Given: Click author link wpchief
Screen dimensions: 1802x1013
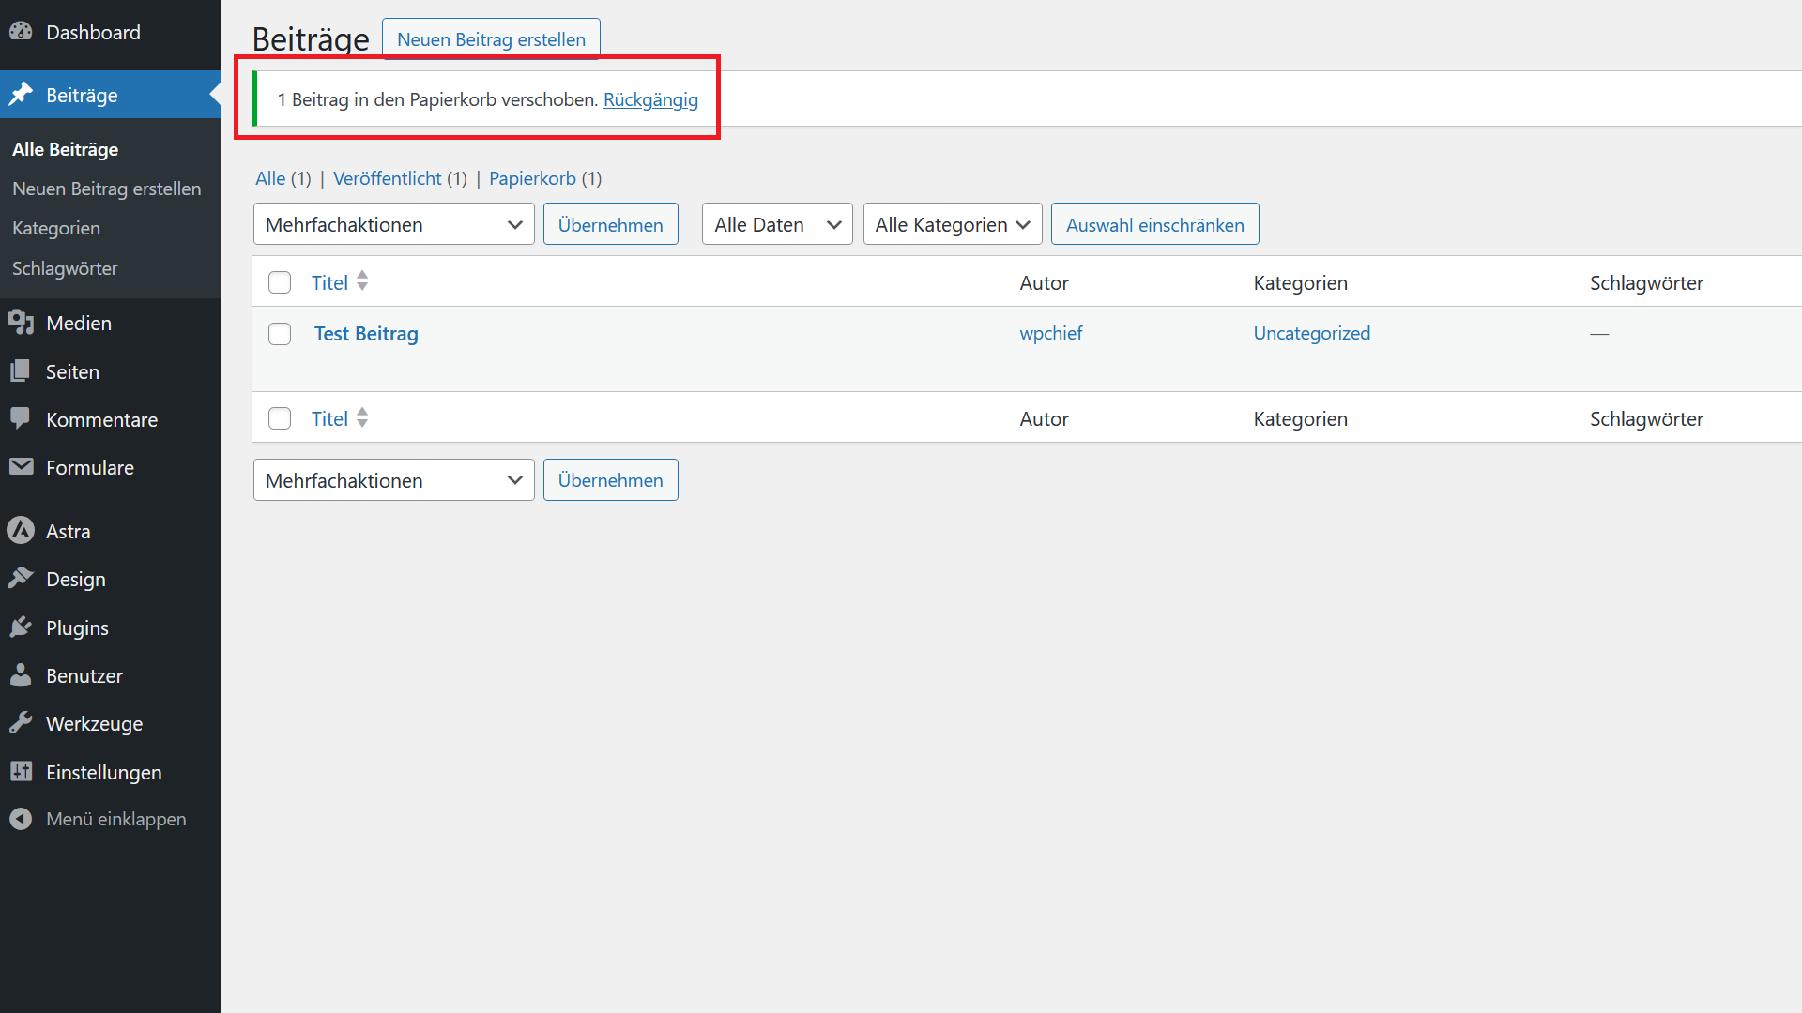Looking at the screenshot, I should click(x=1051, y=333).
